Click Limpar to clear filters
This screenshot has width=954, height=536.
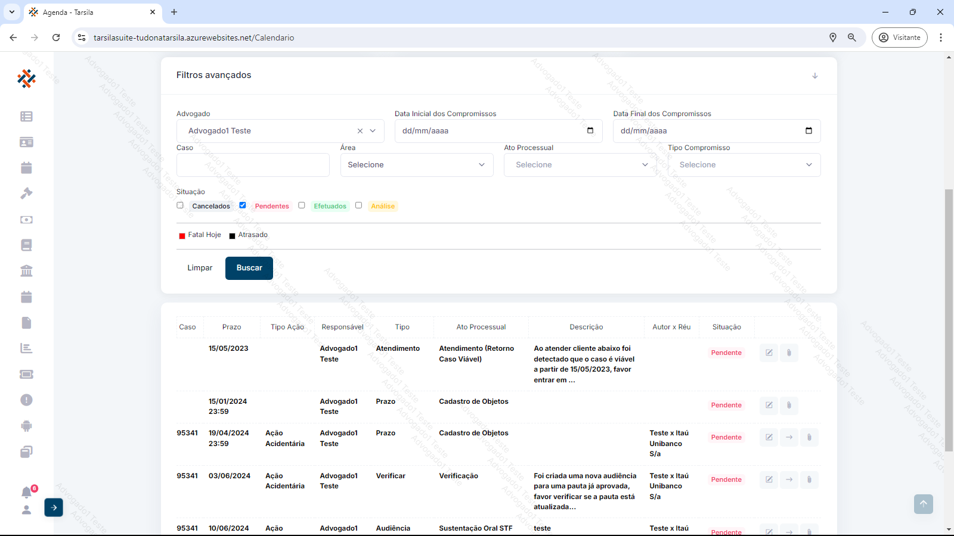(x=200, y=268)
